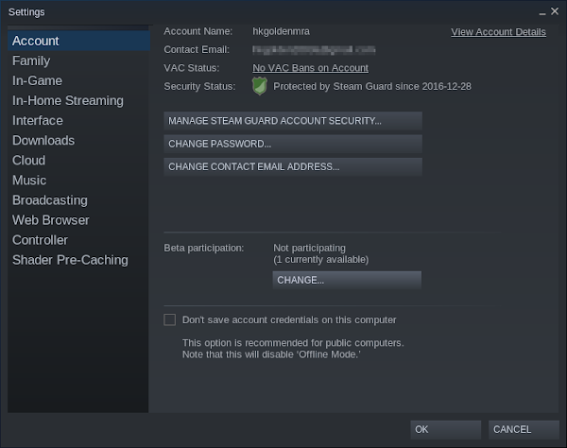567x448 pixels.
Task: Go to Interface settings
Action: pos(78,120)
